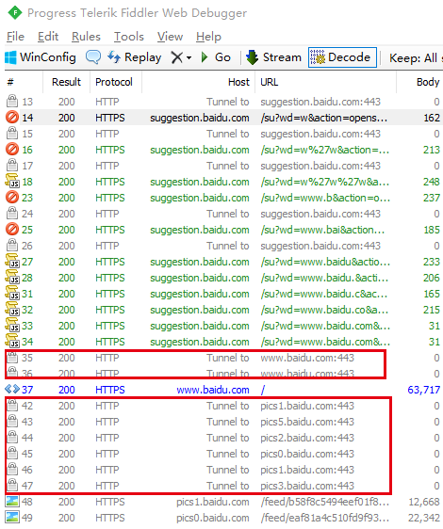Click the Replay arrows icon
443x529 pixels.
tap(114, 57)
